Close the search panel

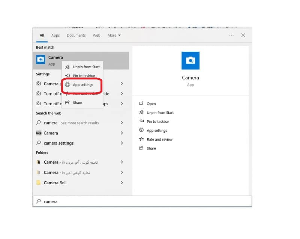click(x=243, y=35)
